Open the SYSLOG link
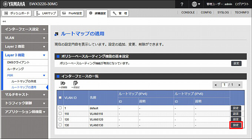 223,12
